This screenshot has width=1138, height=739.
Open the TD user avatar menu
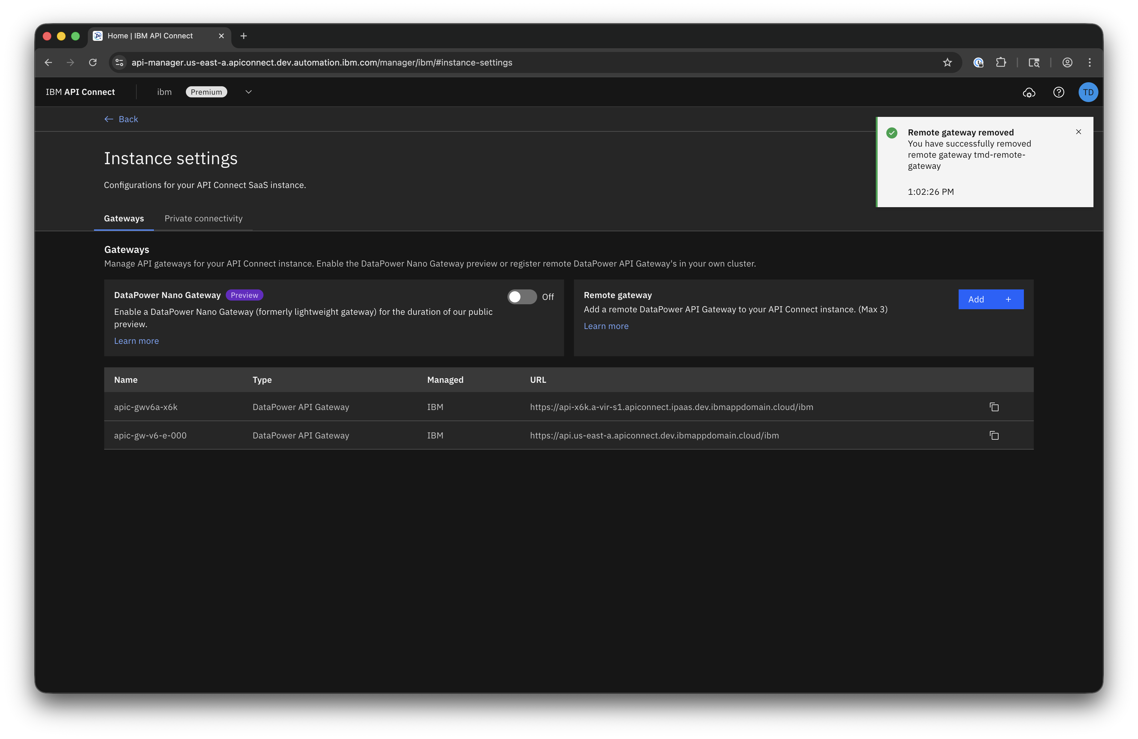1088,92
